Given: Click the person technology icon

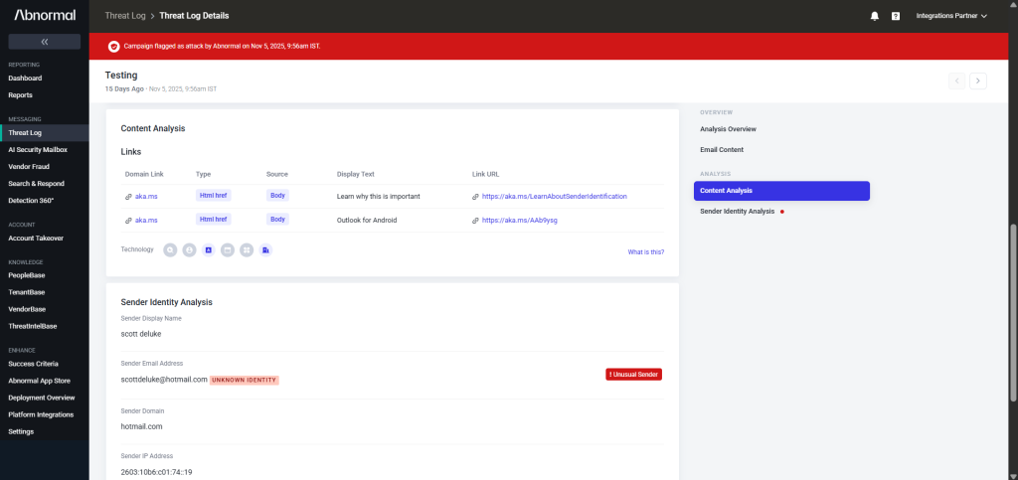Looking at the screenshot, I should (x=189, y=249).
